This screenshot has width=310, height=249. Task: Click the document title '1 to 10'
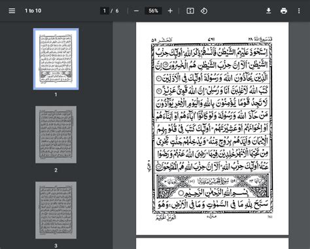click(x=33, y=10)
